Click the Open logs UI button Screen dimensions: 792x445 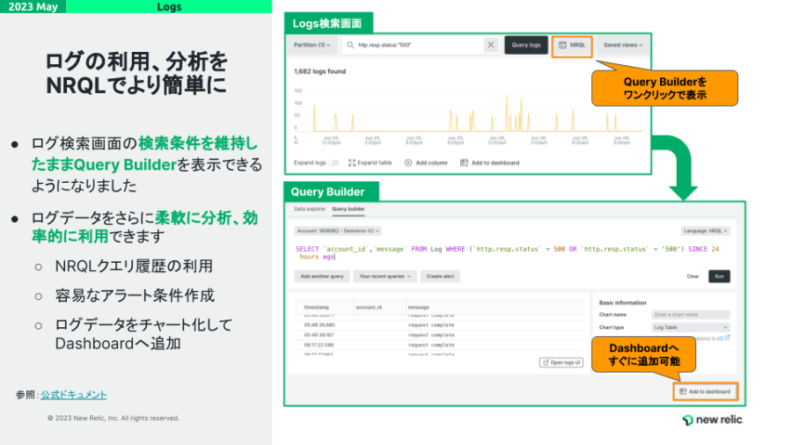click(561, 362)
